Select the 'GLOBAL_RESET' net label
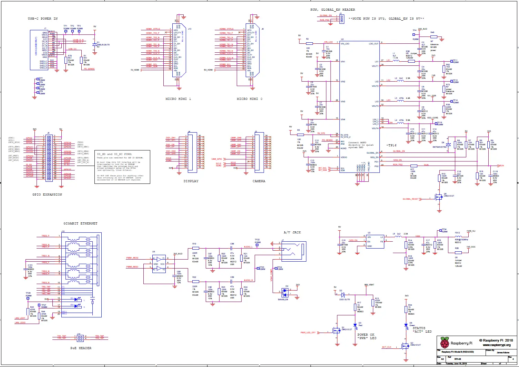The width and height of the screenshot is (519, 367). pyautogui.click(x=410, y=199)
